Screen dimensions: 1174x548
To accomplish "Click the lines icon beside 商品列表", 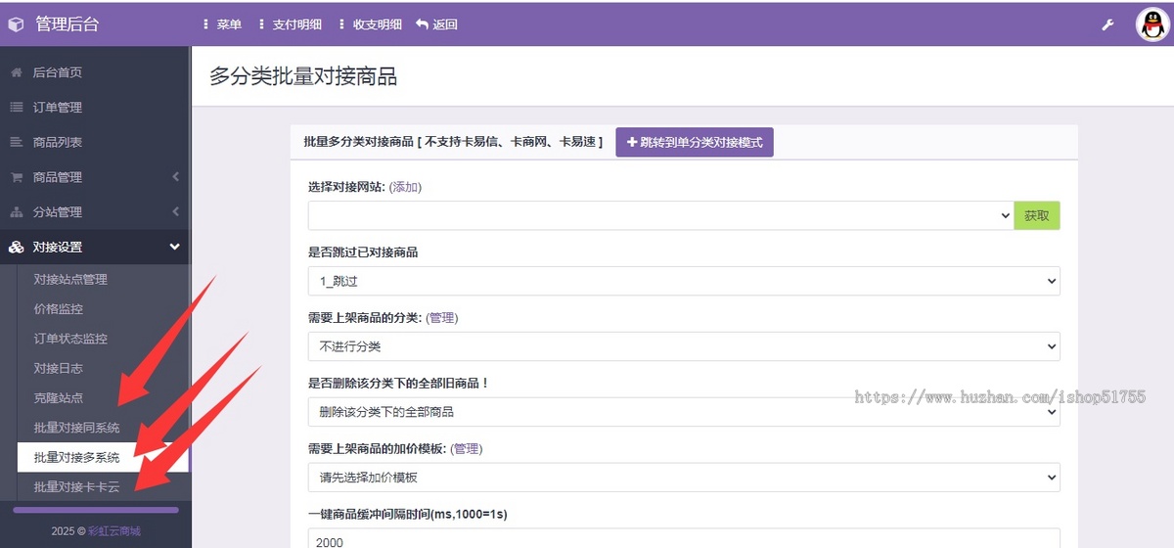I will 17,143.
